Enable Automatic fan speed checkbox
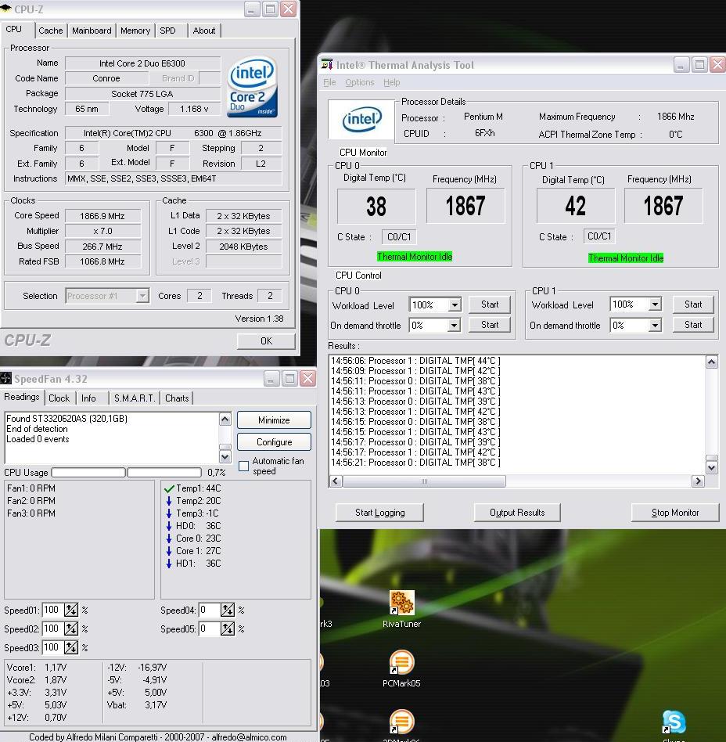This screenshot has height=742, width=726. click(x=243, y=466)
